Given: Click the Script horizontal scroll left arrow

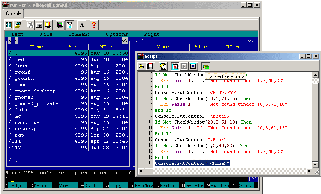Looking at the screenshot, I should pyautogui.click(x=141, y=171).
